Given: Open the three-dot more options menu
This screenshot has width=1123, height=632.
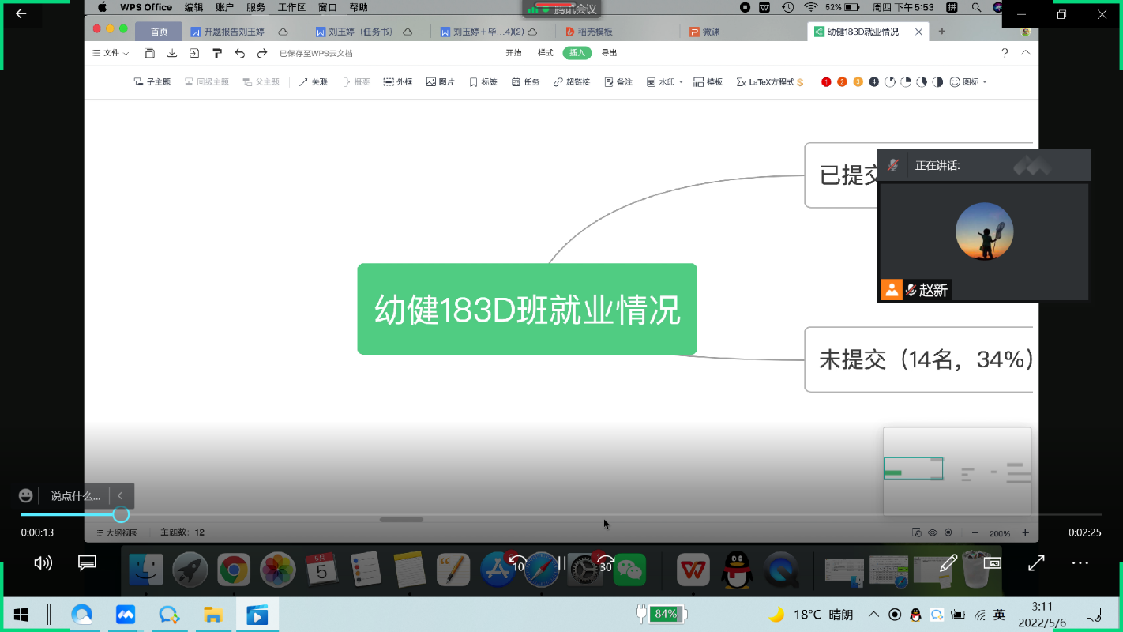Looking at the screenshot, I should tap(1080, 563).
